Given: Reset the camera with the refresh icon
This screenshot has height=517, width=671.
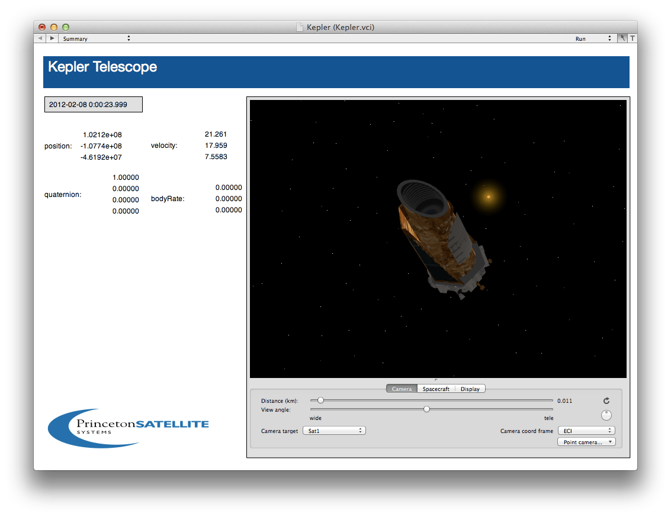Looking at the screenshot, I should (606, 400).
